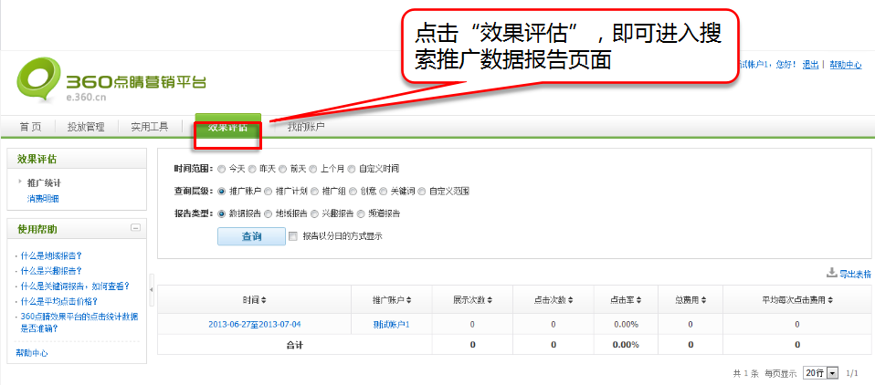Open the 每页显示 rows-per-page dropdown
The width and height of the screenshot is (875, 385).
(819, 373)
